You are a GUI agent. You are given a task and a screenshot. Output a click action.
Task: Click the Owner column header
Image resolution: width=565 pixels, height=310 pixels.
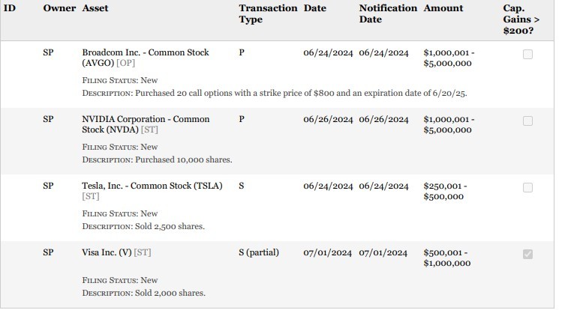(59, 8)
